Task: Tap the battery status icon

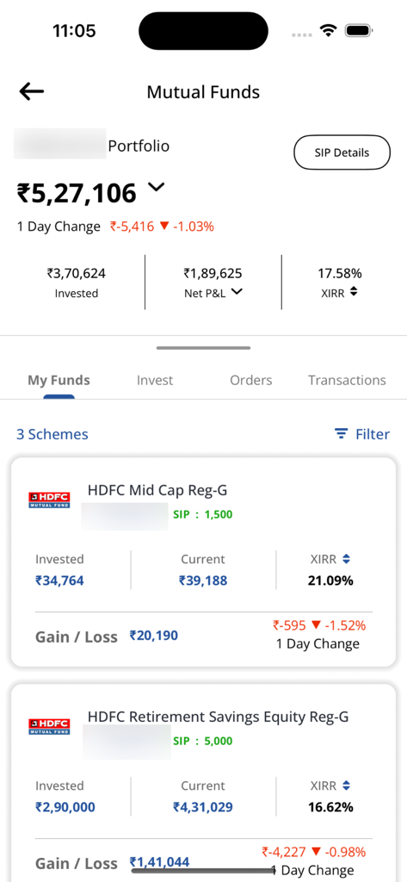Action: [360, 30]
